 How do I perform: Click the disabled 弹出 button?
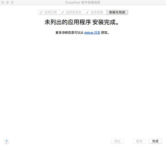point(117,141)
